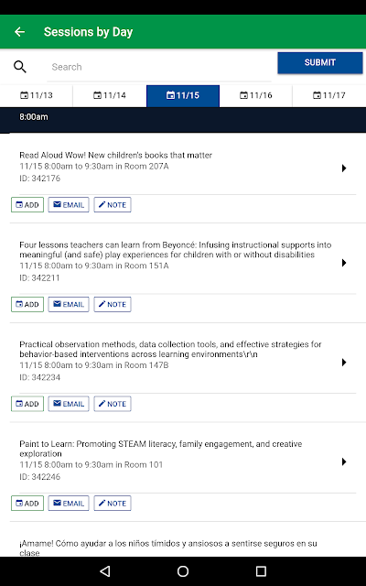Email the Paint to Learn session
The width and height of the screenshot is (366, 586).
(69, 503)
